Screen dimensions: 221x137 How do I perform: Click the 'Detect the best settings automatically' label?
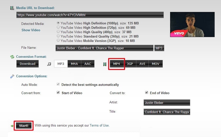click(90, 85)
